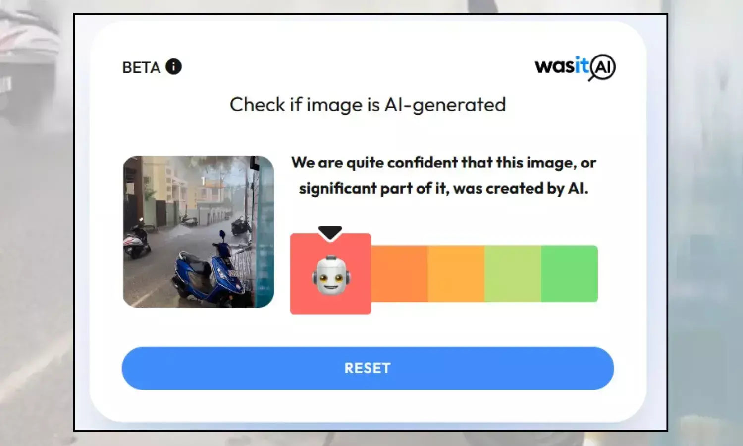Click the 'wasit' text of the logo
The image size is (743, 446).
[562, 65]
